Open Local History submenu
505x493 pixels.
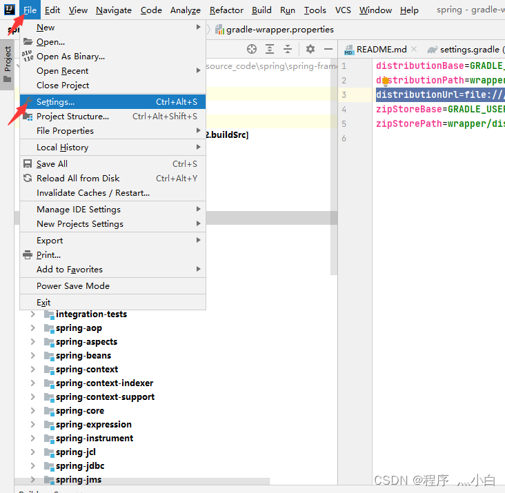pyautogui.click(x=112, y=148)
